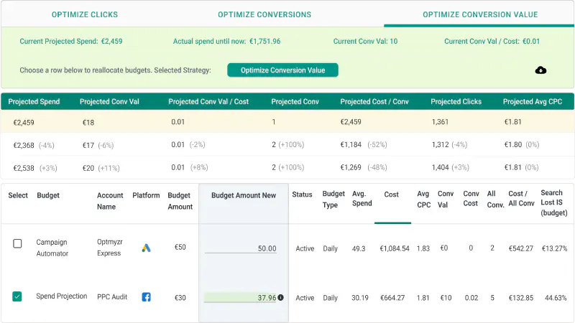
Task: Click Actual spend until now €1,751.96
Action: tap(226, 41)
